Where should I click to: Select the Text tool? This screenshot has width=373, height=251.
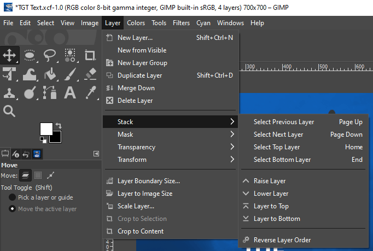click(x=70, y=92)
